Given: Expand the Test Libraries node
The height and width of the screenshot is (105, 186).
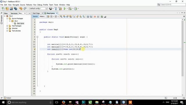Looking at the screenshot, I should 7,31.
